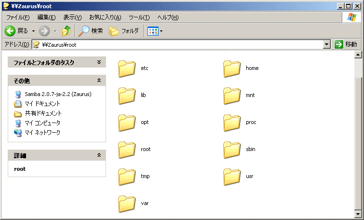Image resolution: width=364 pixels, height=220 pixels.
Task: Open Samba 2.0.7-ja-2.2 (Zaurus) link
Action: (58, 94)
